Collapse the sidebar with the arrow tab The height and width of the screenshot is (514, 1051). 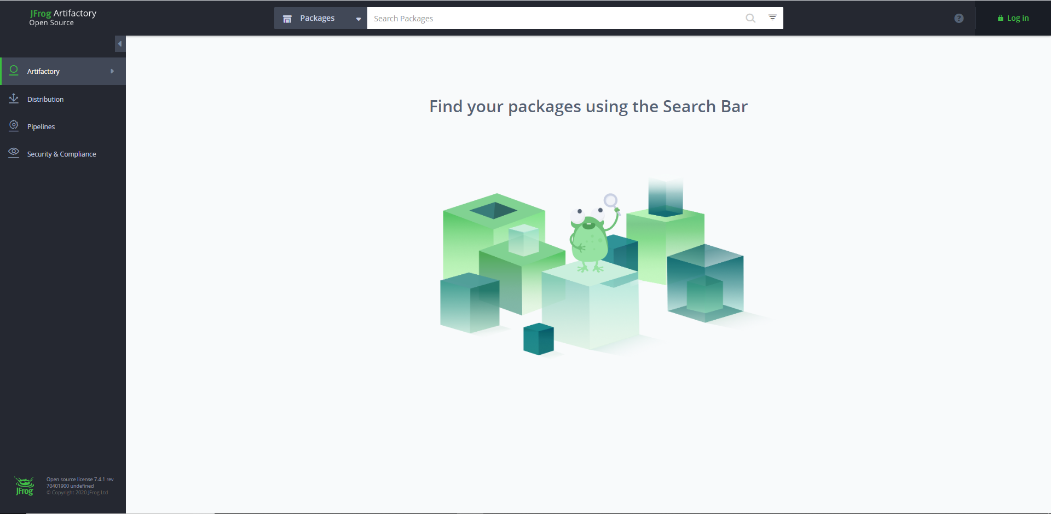point(120,44)
